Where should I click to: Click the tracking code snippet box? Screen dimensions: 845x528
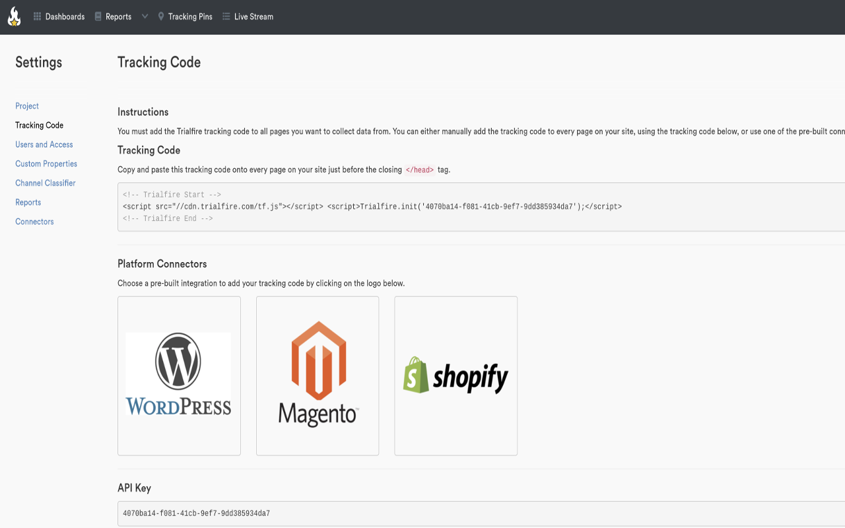[x=481, y=207]
